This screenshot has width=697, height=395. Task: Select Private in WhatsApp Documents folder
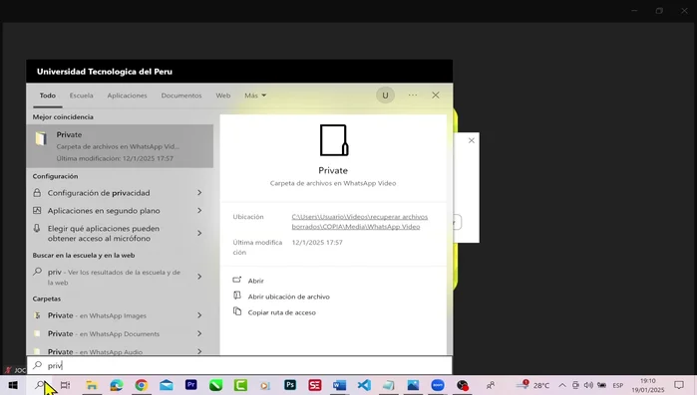tap(104, 334)
